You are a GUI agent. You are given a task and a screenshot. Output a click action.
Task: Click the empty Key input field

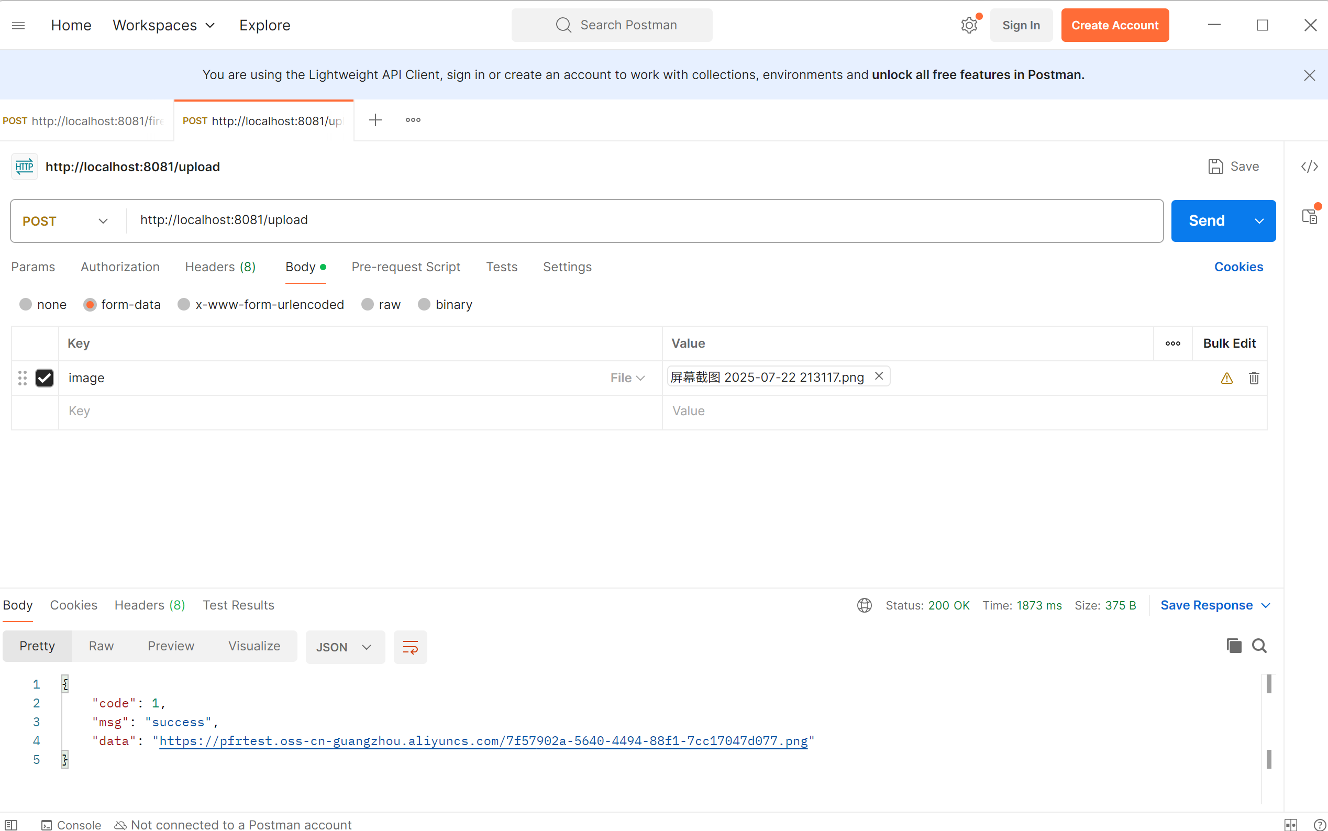[360, 412]
